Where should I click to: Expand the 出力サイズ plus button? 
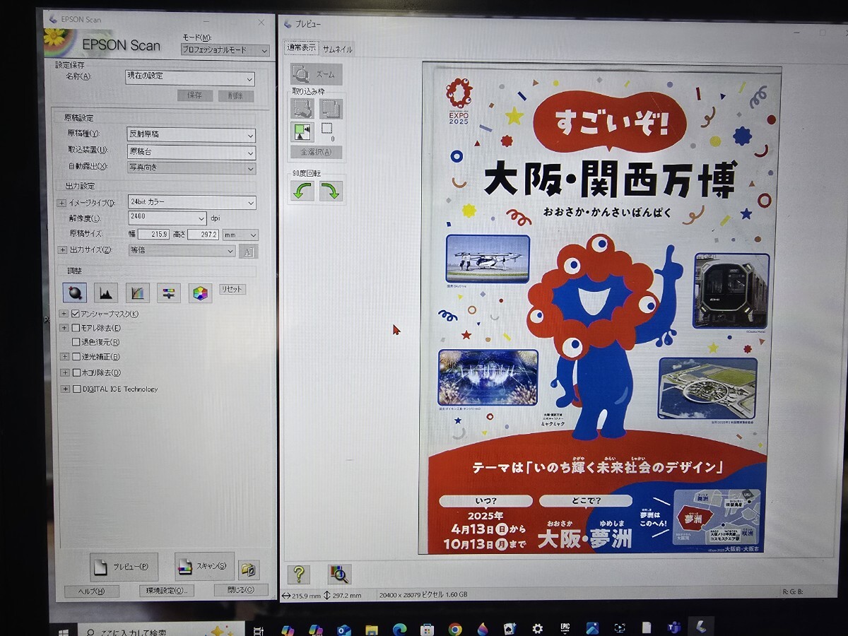[61, 250]
